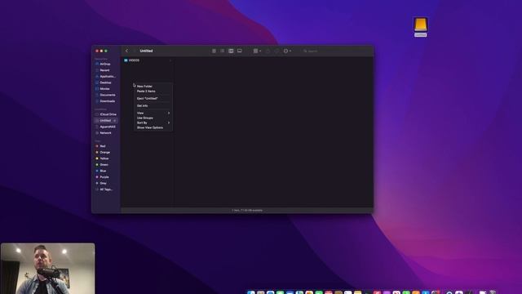Open the View submenu in the context menu
522x294 pixels.
[153, 113]
